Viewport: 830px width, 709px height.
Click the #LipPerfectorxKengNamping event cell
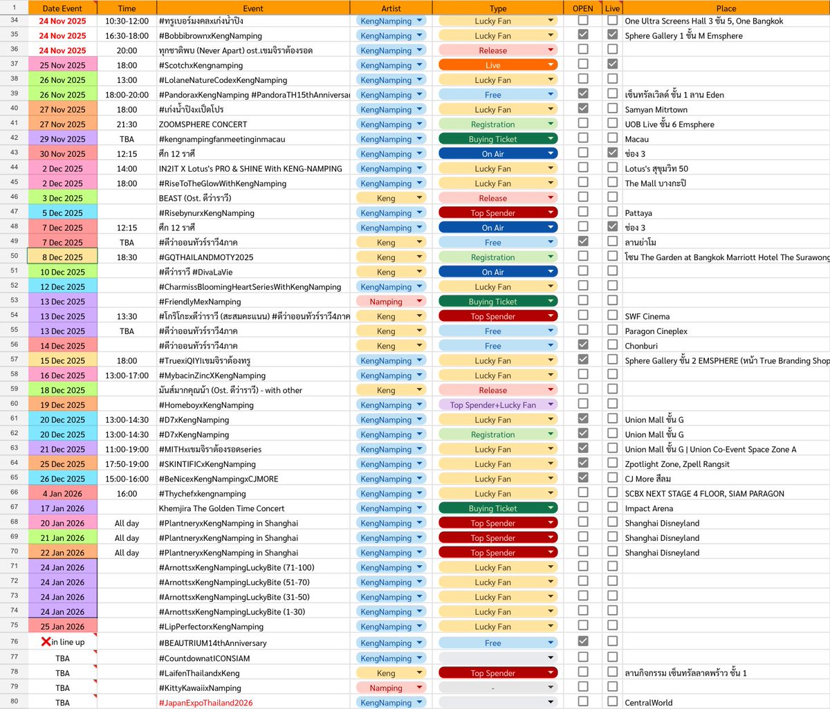point(253,627)
